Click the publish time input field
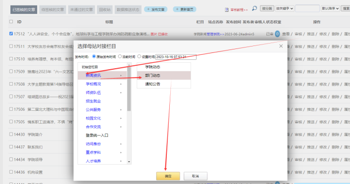Screen dimensions: 350x184 176,57
